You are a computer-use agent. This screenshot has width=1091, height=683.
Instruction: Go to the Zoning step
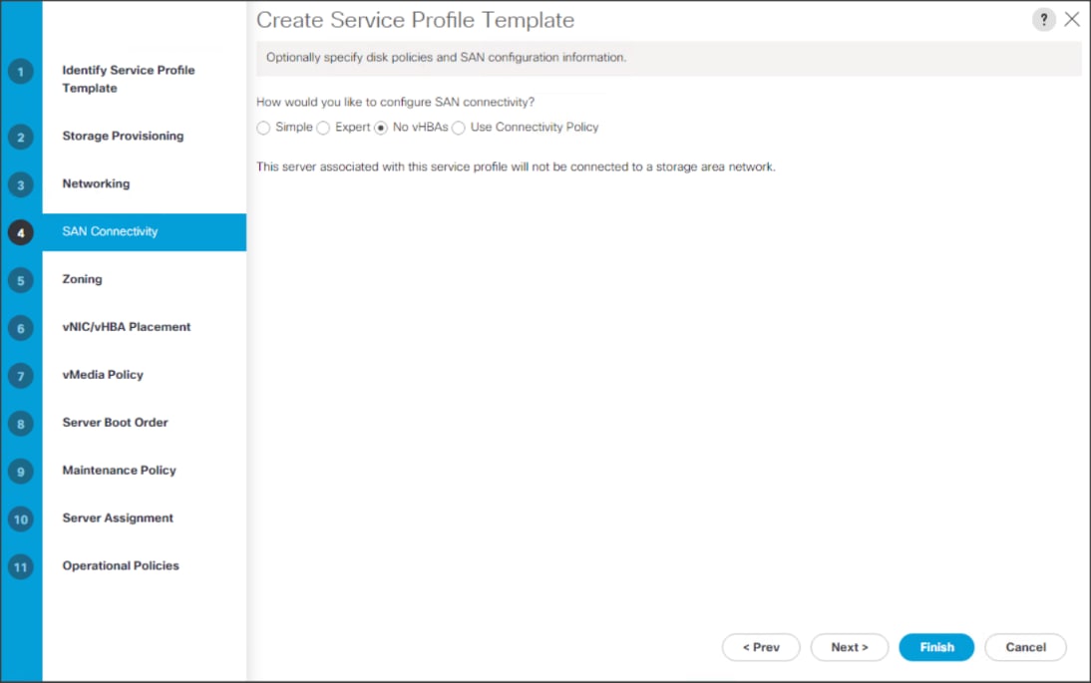(x=82, y=280)
